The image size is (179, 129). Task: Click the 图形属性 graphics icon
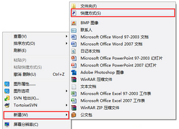click(7, 84)
